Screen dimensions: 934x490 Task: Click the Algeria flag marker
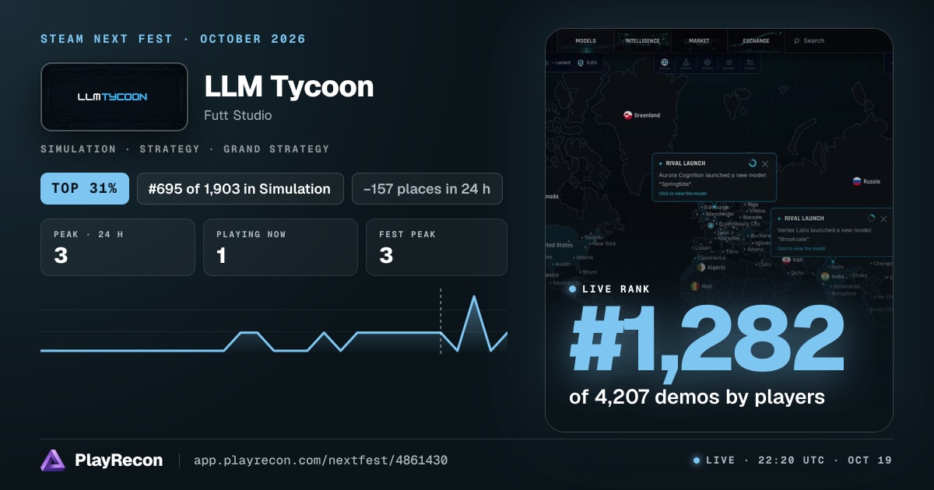click(x=701, y=267)
